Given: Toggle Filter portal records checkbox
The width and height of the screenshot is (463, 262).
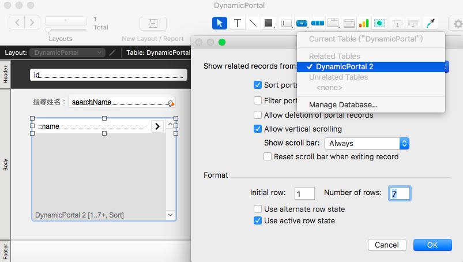Looking at the screenshot, I should pos(258,100).
